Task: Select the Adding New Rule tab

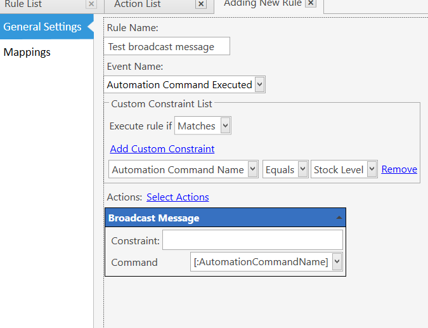Action: (263, 3)
